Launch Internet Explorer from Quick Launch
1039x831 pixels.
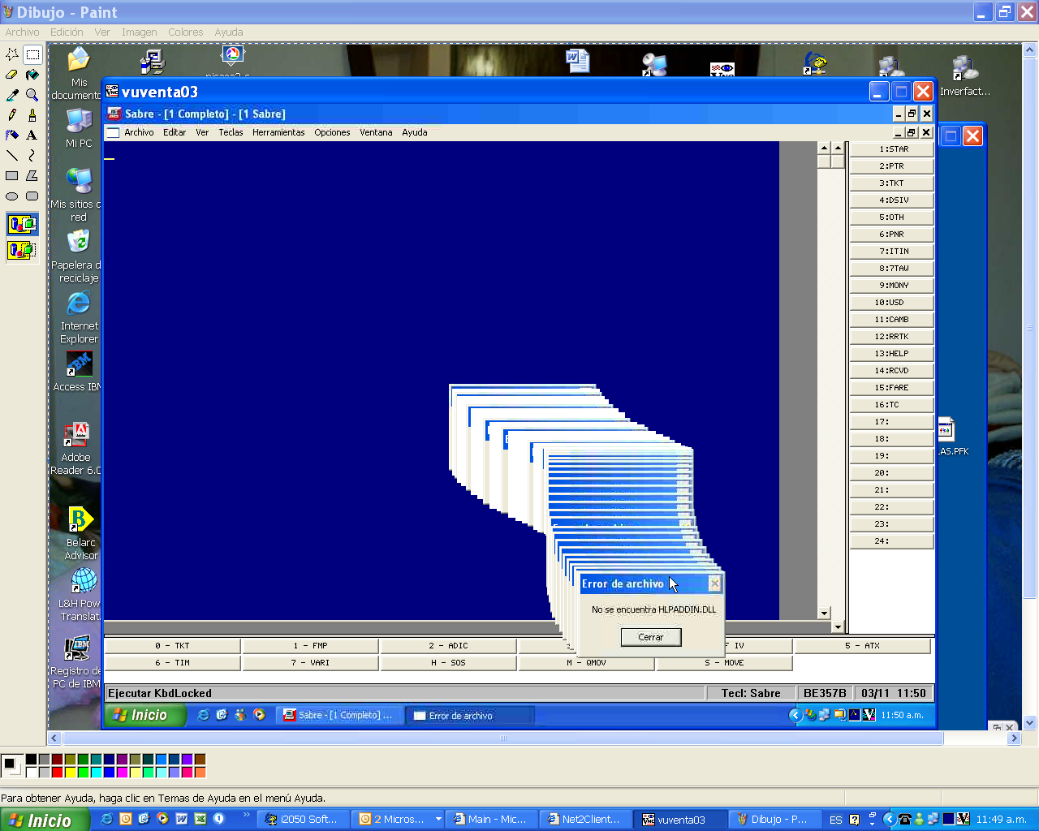point(106,820)
